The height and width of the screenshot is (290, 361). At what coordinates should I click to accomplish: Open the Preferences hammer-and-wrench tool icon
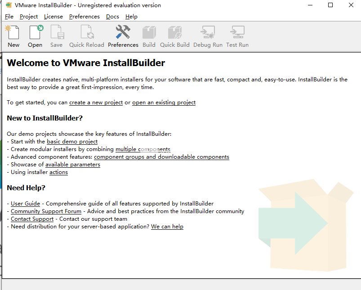point(123,32)
